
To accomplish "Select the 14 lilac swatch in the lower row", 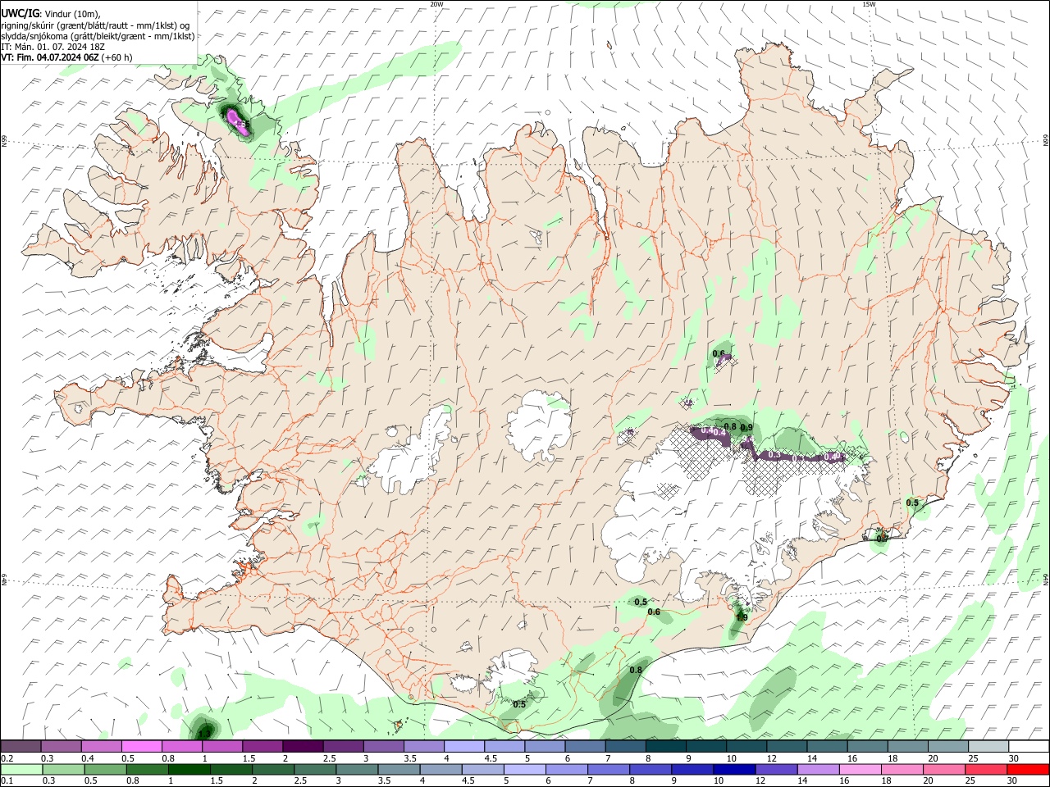I will coord(818,769).
